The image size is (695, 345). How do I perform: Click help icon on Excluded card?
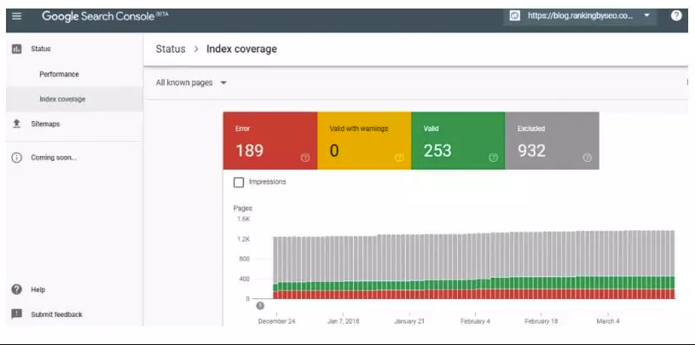pos(587,158)
